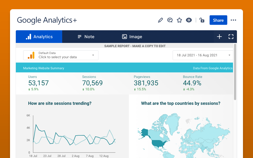Click the pencil edit icon
This screenshot has width=253, height=158.
coord(160,20)
